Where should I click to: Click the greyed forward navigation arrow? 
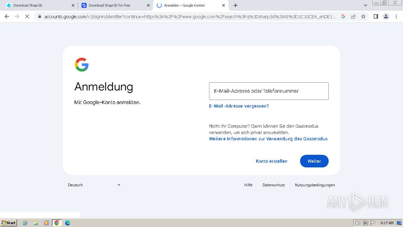[x=17, y=16]
